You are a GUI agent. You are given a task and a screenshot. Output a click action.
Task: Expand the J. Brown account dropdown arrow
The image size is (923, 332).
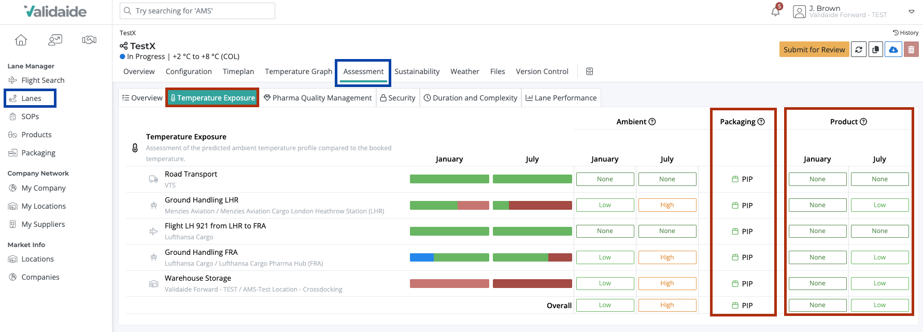pyautogui.click(x=912, y=11)
